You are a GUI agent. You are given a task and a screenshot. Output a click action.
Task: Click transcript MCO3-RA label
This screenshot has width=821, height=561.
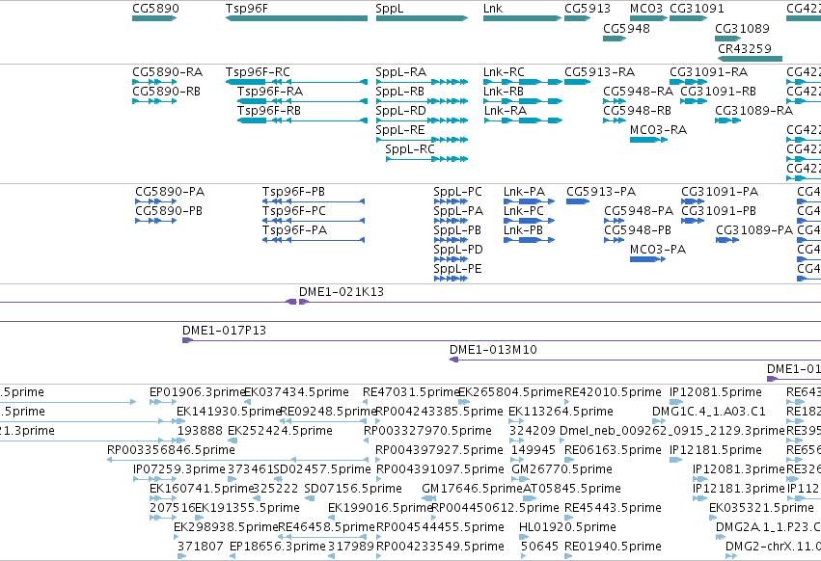coord(658,130)
